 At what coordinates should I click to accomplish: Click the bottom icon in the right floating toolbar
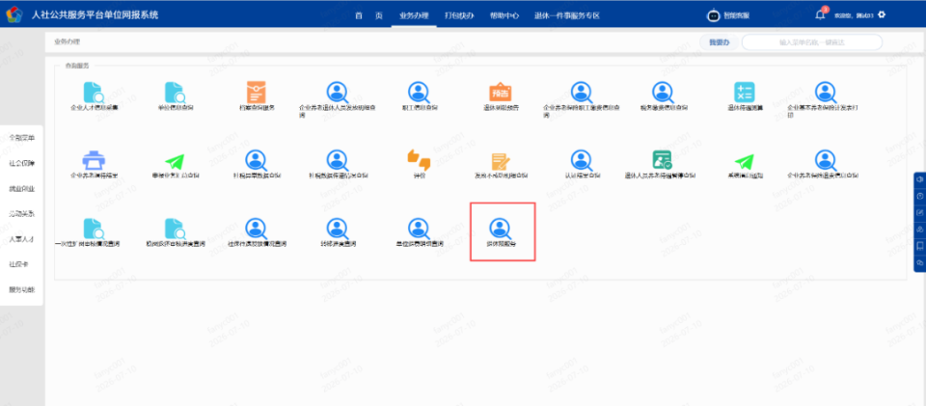(x=919, y=262)
